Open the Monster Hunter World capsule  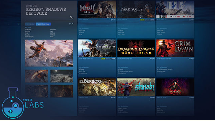[x=97, y=48]
